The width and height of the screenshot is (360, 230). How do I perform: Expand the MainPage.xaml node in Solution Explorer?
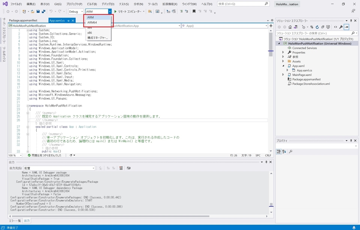point(283,75)
